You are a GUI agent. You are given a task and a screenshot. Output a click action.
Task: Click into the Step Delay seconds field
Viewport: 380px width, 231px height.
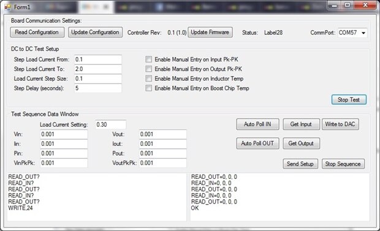tap(98, 88)
